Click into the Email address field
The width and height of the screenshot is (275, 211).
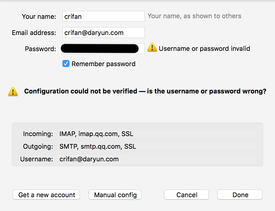click(103, 33)
